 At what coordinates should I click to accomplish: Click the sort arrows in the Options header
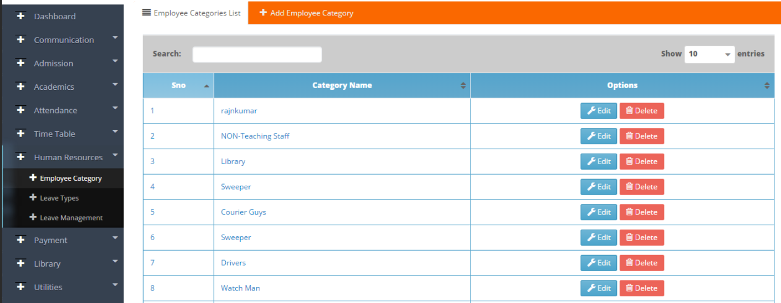767,85
